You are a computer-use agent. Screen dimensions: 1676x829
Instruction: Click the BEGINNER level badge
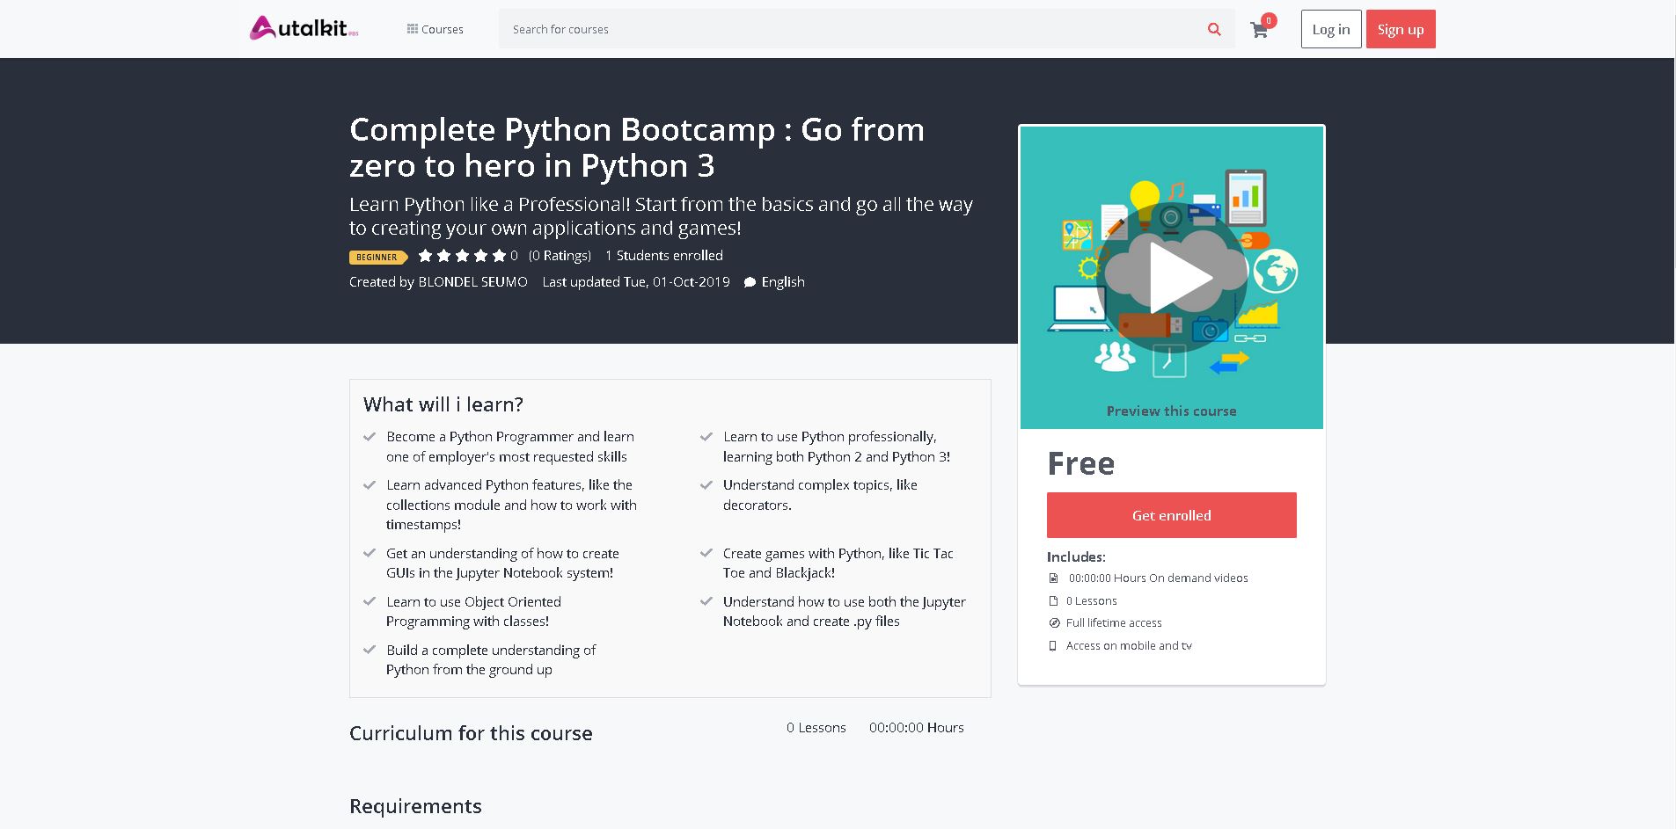click(378, 257)
